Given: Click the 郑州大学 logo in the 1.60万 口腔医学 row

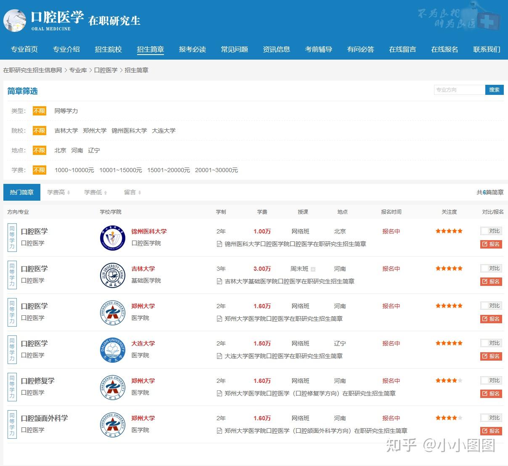Looking at the screenshot, I should click(x=113, y=313).
